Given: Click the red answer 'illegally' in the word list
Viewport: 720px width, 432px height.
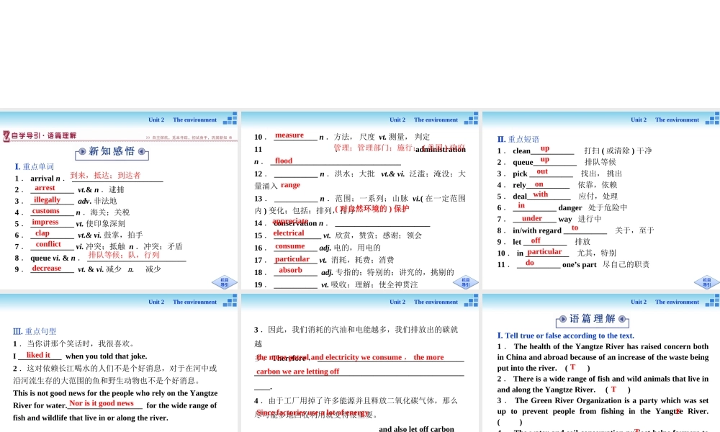Looking at the screenshot, I should (48, 199).
